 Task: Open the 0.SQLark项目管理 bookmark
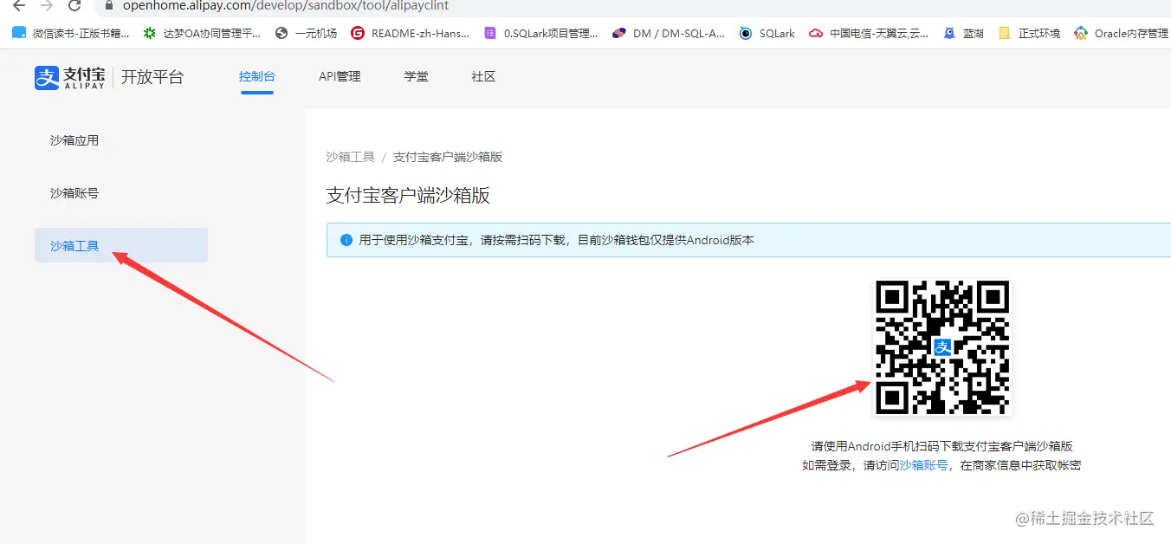[541, 33]
